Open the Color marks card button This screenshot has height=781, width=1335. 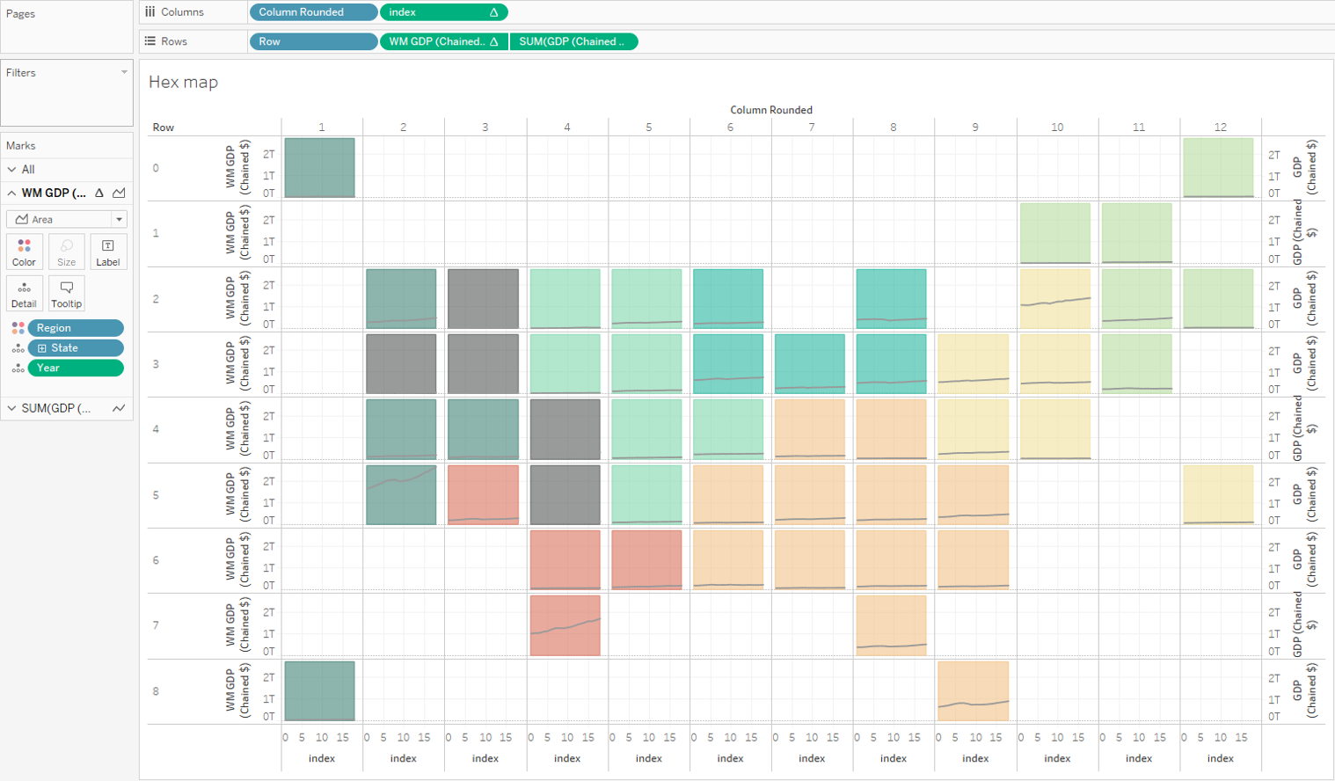[24, 252]
